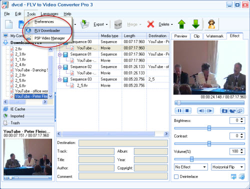Select YouTube - Dancing file in list
Viewport: 250px width, 189px height.
[31, 70]
